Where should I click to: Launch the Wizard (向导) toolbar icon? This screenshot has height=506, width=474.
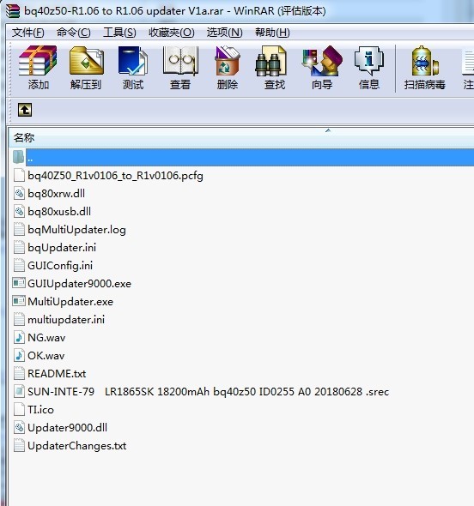(322, 68)
